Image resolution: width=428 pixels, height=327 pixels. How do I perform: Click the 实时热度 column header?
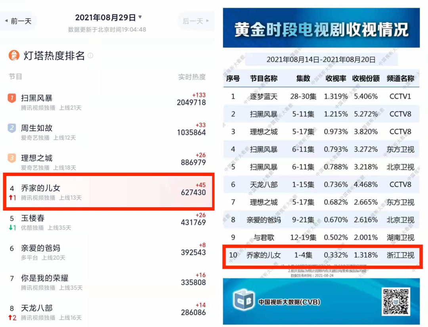point(192,77)
